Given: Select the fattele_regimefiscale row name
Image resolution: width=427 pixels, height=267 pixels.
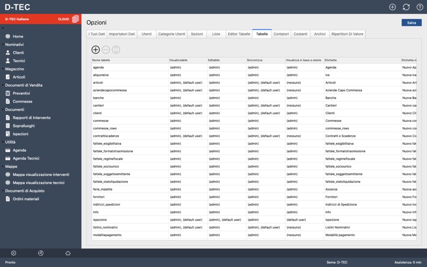Looking at the screenshot, I should pos(108,159).
